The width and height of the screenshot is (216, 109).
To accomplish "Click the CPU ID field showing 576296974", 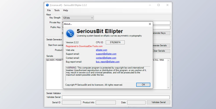I will 115,42.
